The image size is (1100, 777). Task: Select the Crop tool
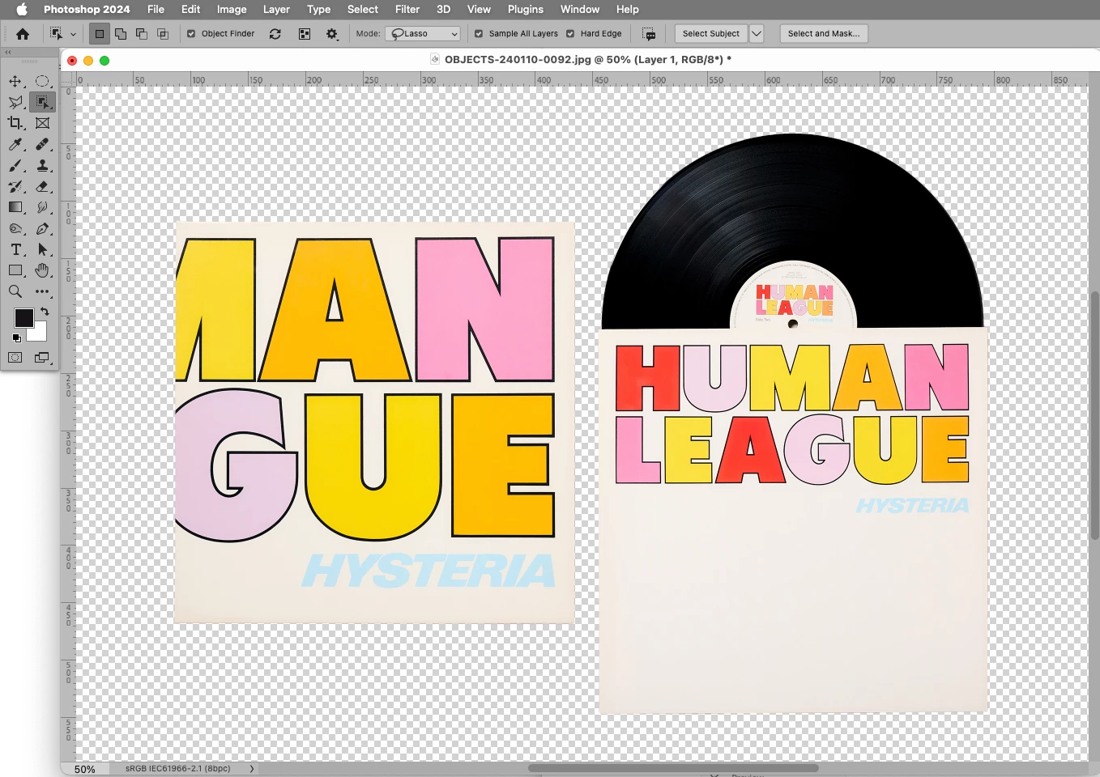[15, 123]
